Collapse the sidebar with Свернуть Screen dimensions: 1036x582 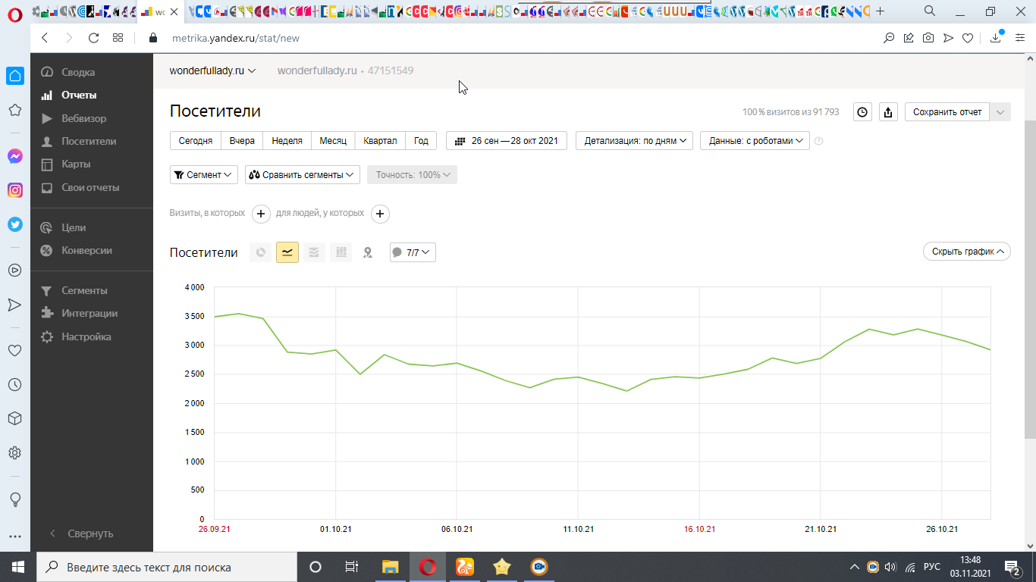[81, 533]
